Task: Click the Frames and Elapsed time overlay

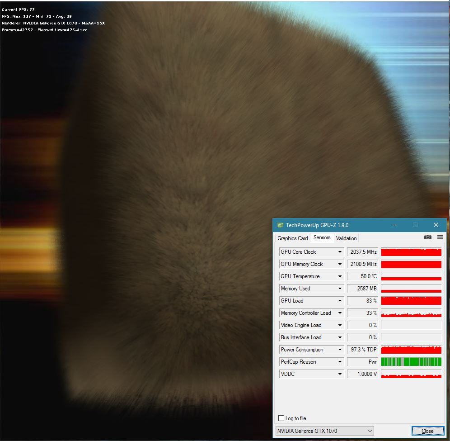Action: pos(44,30)
